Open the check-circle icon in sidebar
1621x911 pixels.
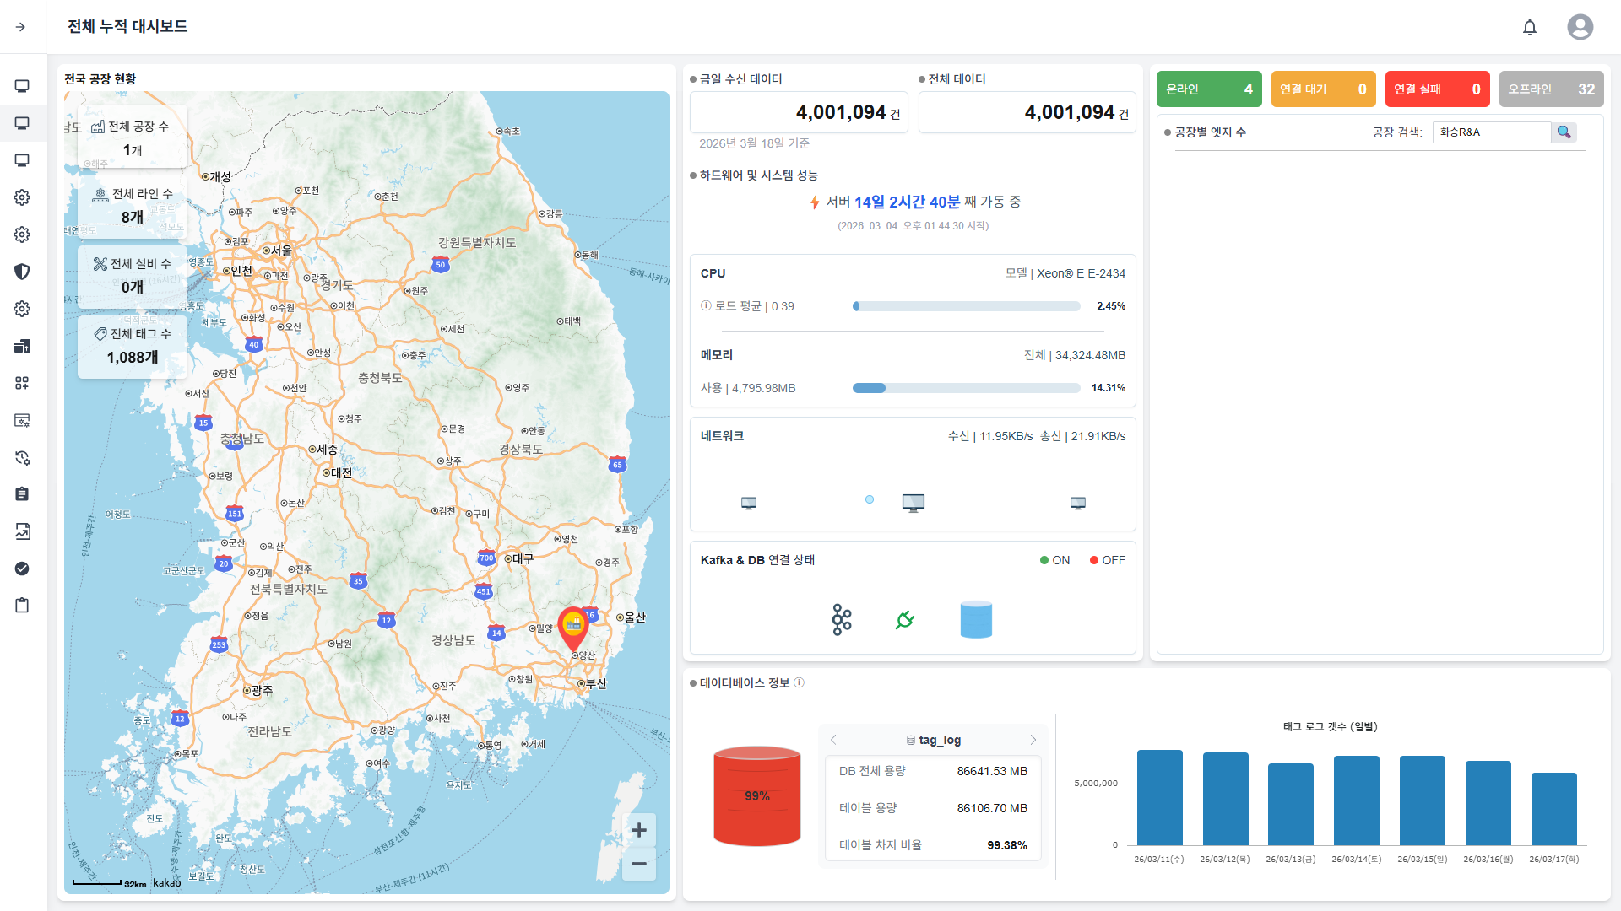click(x=22, y=569)
